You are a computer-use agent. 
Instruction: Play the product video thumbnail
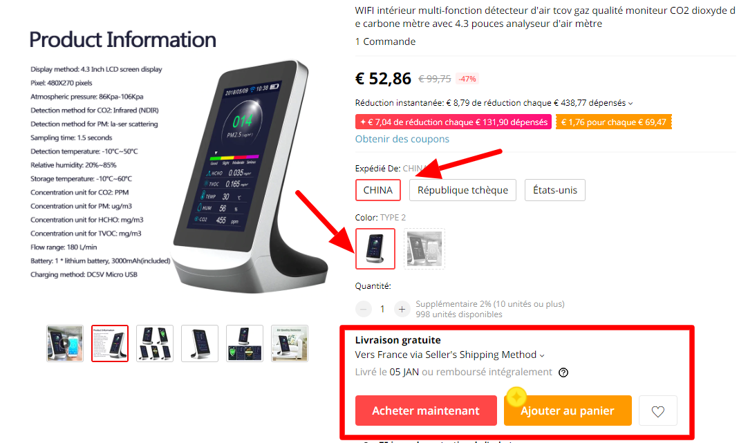point(65,343)
